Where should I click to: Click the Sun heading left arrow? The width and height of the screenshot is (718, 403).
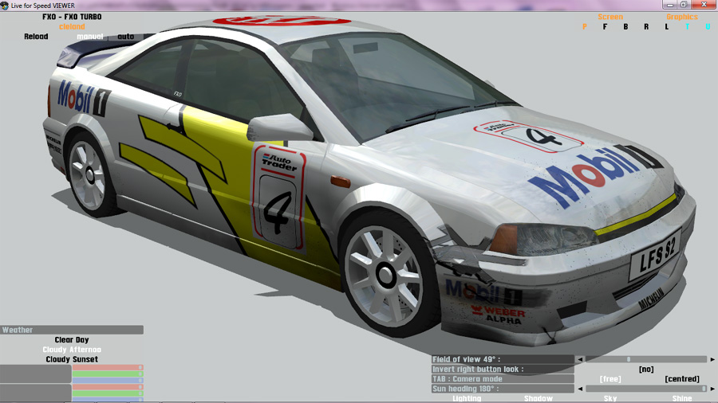pyautogui.click(x=580, y=389)
